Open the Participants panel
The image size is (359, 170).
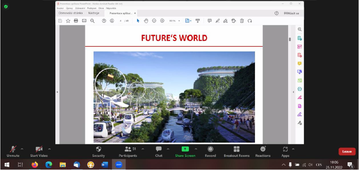(x=128, y=152)
